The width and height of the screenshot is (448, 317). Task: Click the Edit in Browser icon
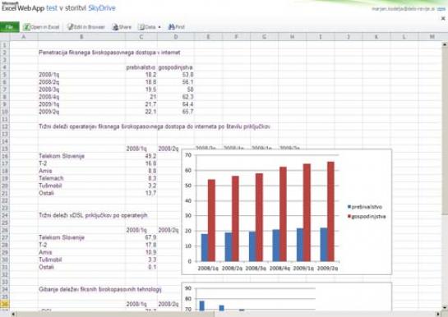(71, 27)
